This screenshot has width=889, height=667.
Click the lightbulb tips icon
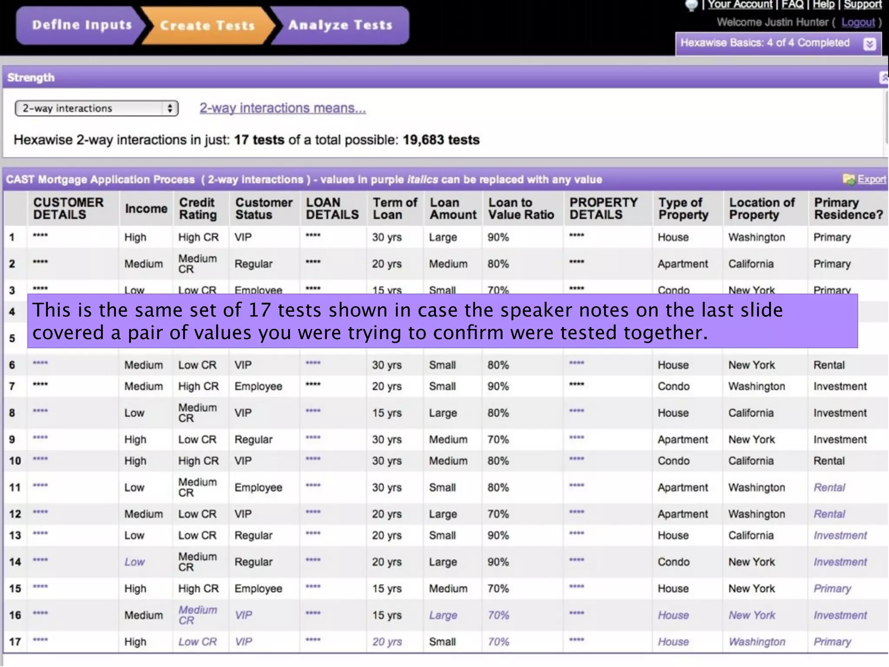(691, 5)
